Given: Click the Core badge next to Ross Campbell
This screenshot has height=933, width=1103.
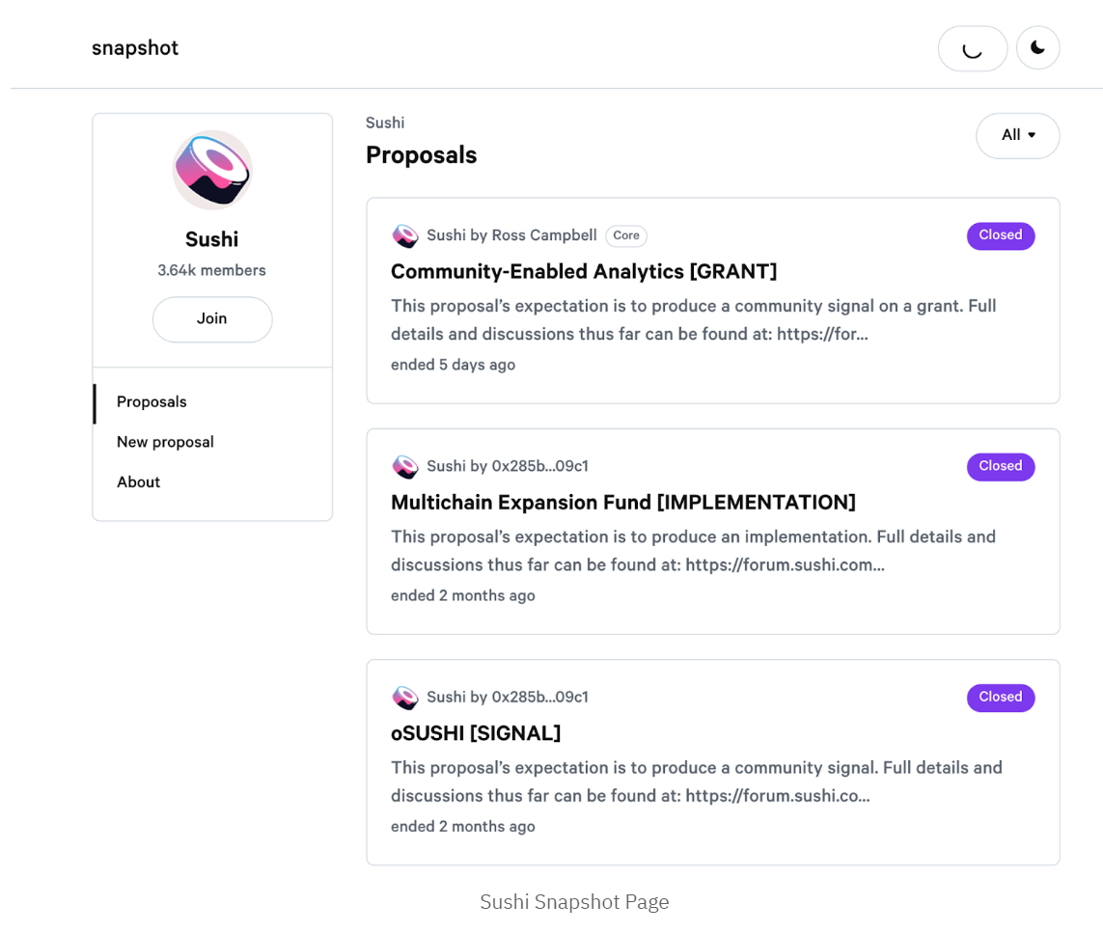Looking at the screenshot, I should (626, 235).
